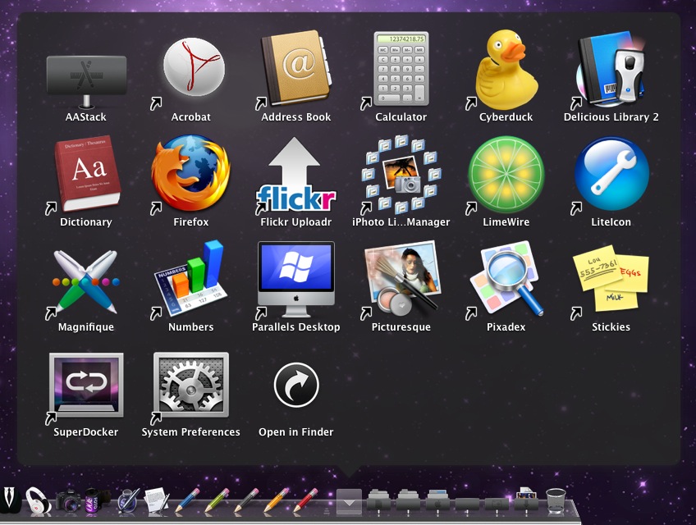Launch the Calculator app
The image size is (696, 525).
401,68
